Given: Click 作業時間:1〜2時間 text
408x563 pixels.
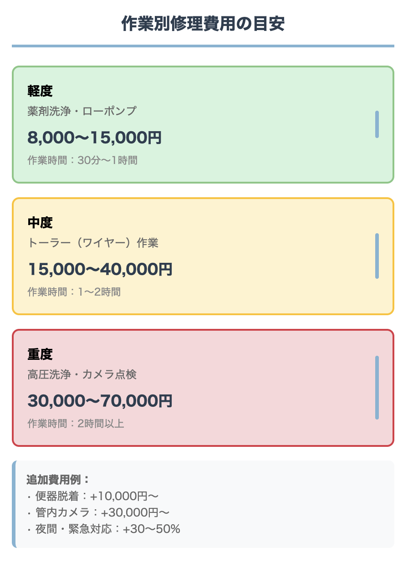Looking at the screenshot, I should [74, 292].
